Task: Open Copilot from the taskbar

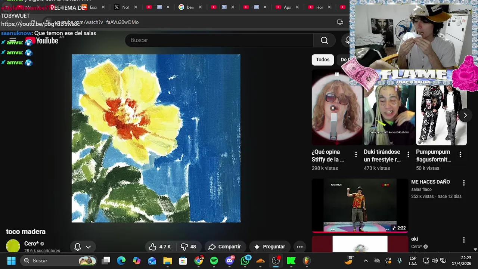Action: point(137,260)
